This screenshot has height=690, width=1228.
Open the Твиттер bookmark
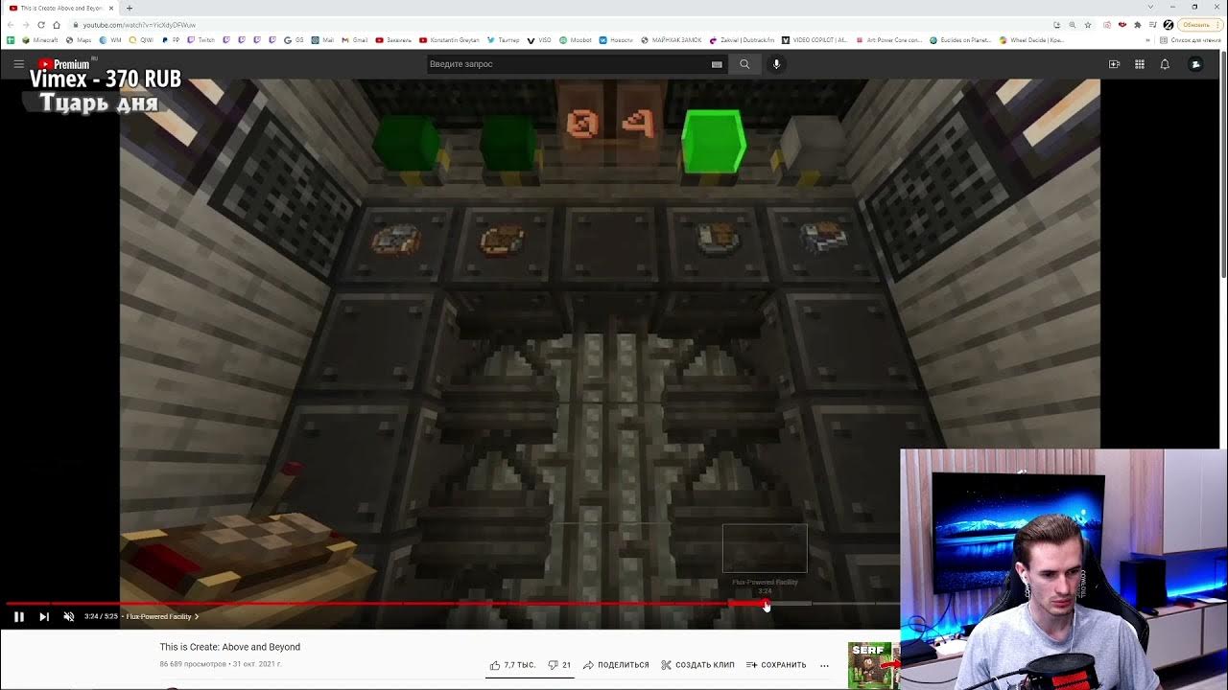503,40
